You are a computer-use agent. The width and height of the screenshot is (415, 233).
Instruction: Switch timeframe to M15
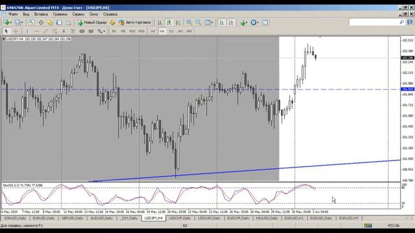pos(132,31)
